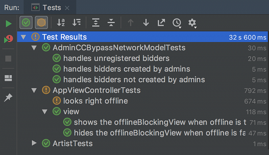Export test results
The image size is (269, 155).
161,23
